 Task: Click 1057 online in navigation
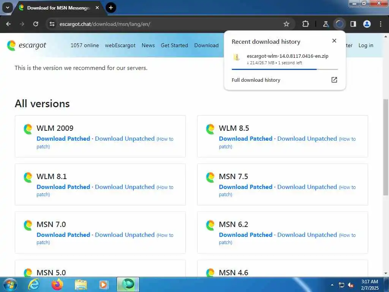click(85, 46)
